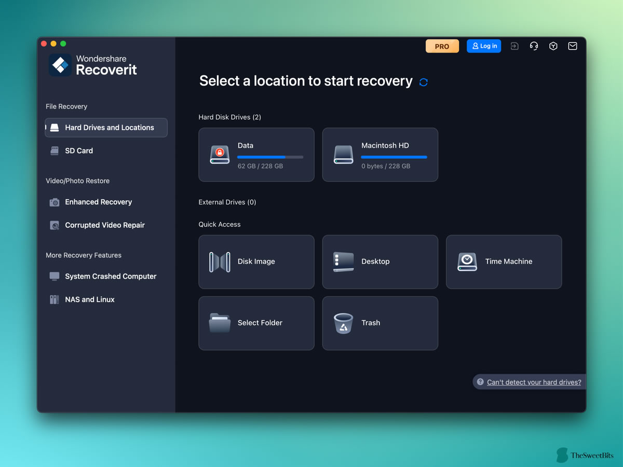Click the External Drives (0) heading

tap(227, 202)
